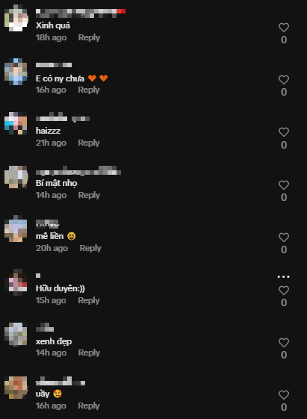Reply to the "Xinh quá" comment
Image resolution: width=307 pixels, height=419 pixels.
coord(89,37)
